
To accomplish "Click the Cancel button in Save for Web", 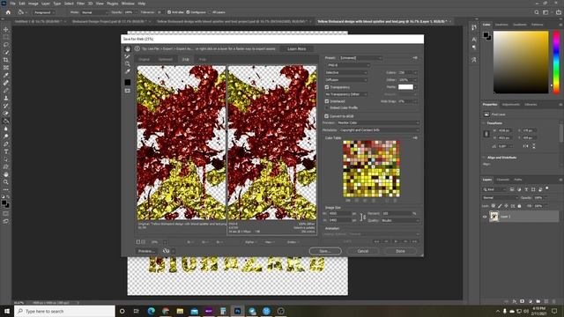I will pos(362,251).
